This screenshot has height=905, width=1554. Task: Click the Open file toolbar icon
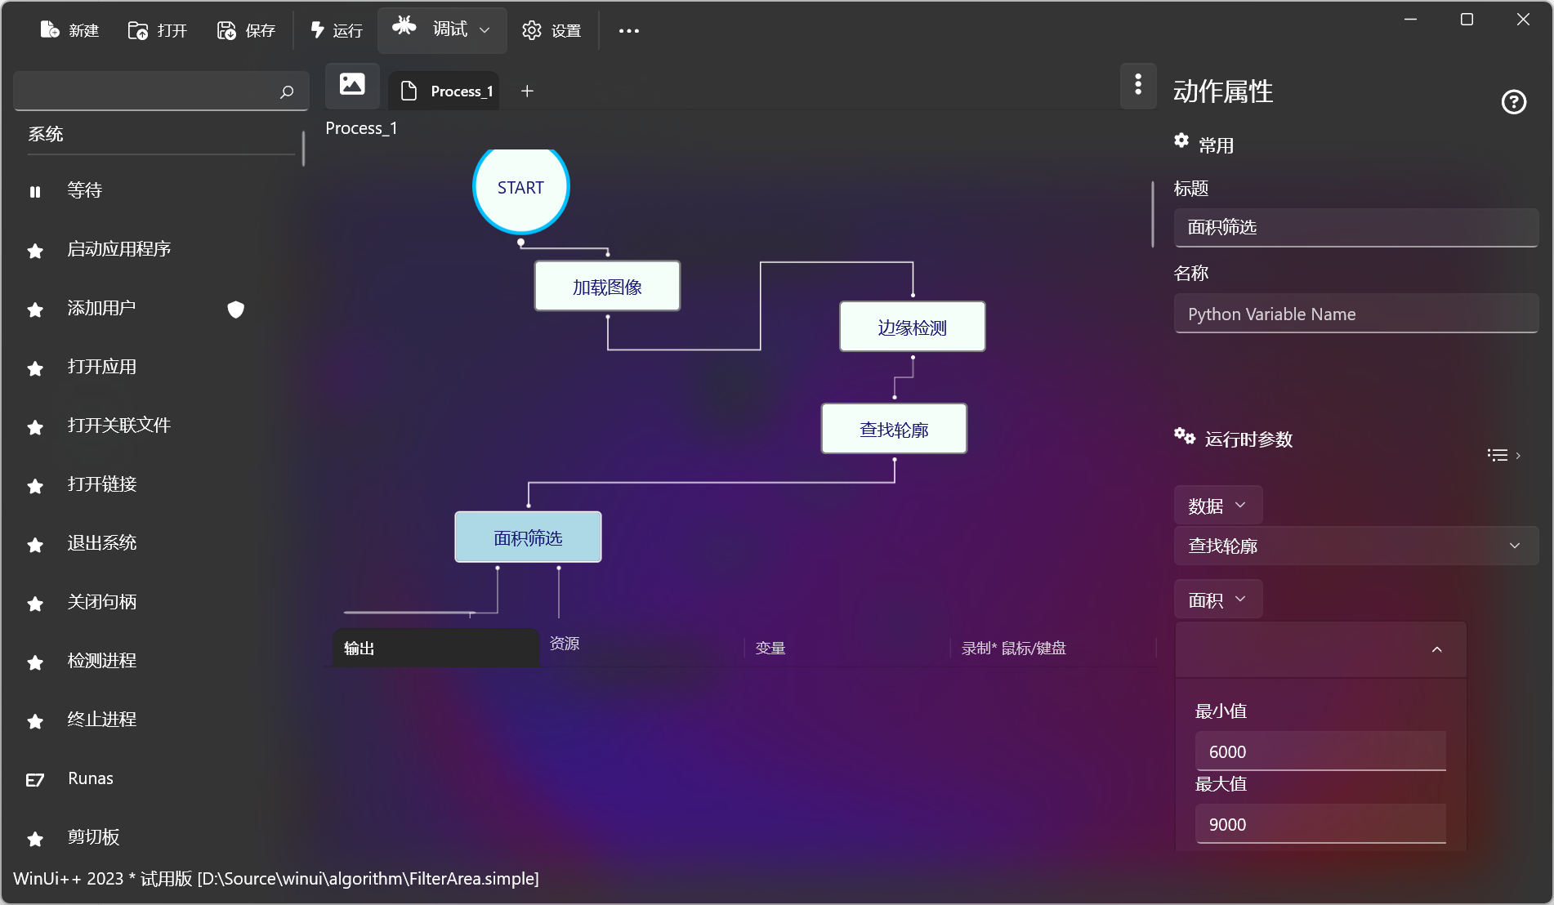coord(138,30)
